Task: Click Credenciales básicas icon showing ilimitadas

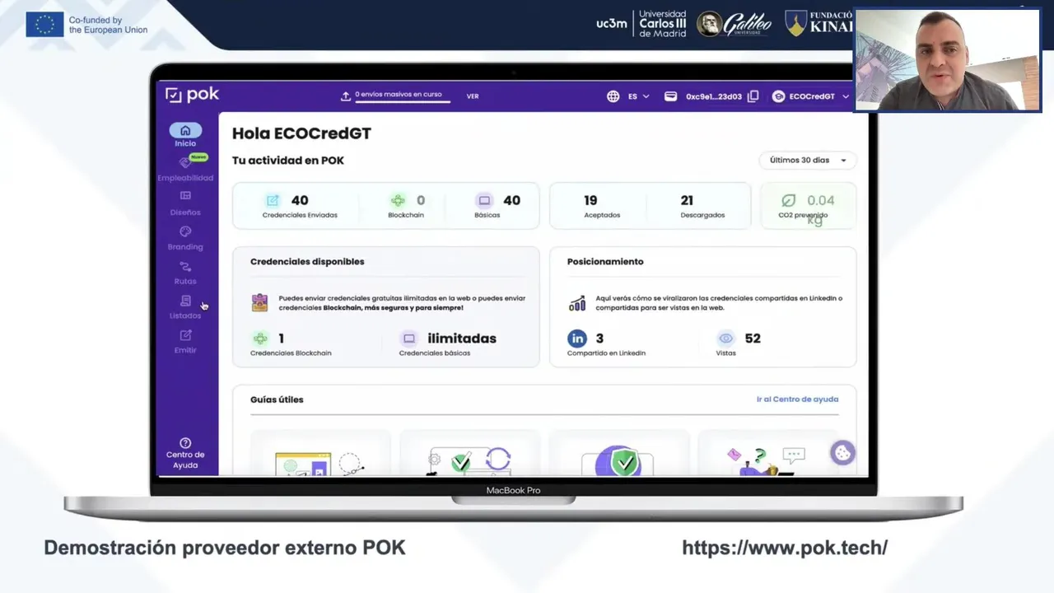Action: tap(409, 339)
